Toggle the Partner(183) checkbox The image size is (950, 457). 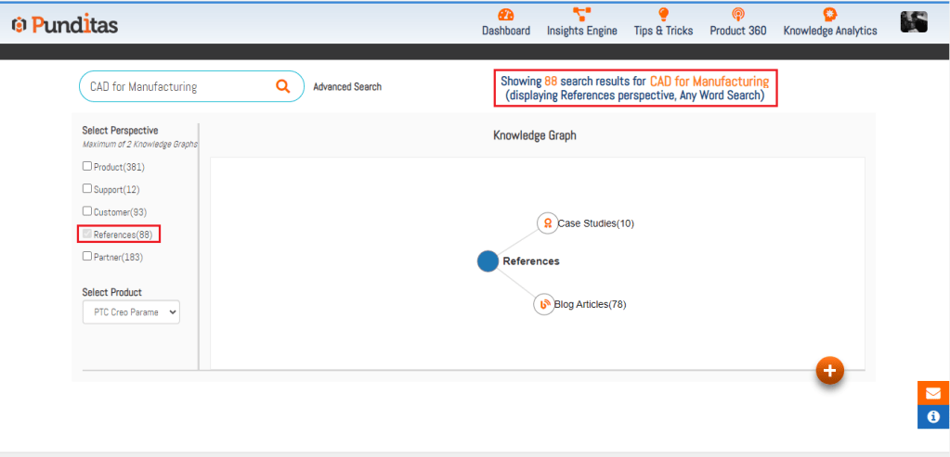click(87, 257)
